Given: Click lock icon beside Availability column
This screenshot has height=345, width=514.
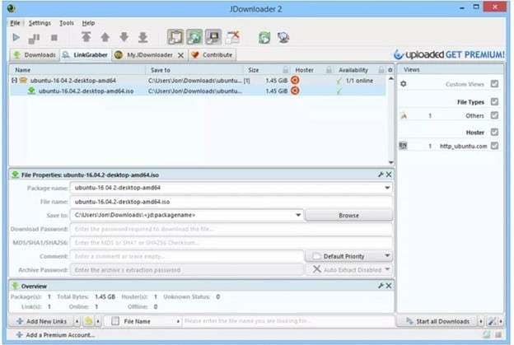Looking at the screenshot, I should coord(381,70).
